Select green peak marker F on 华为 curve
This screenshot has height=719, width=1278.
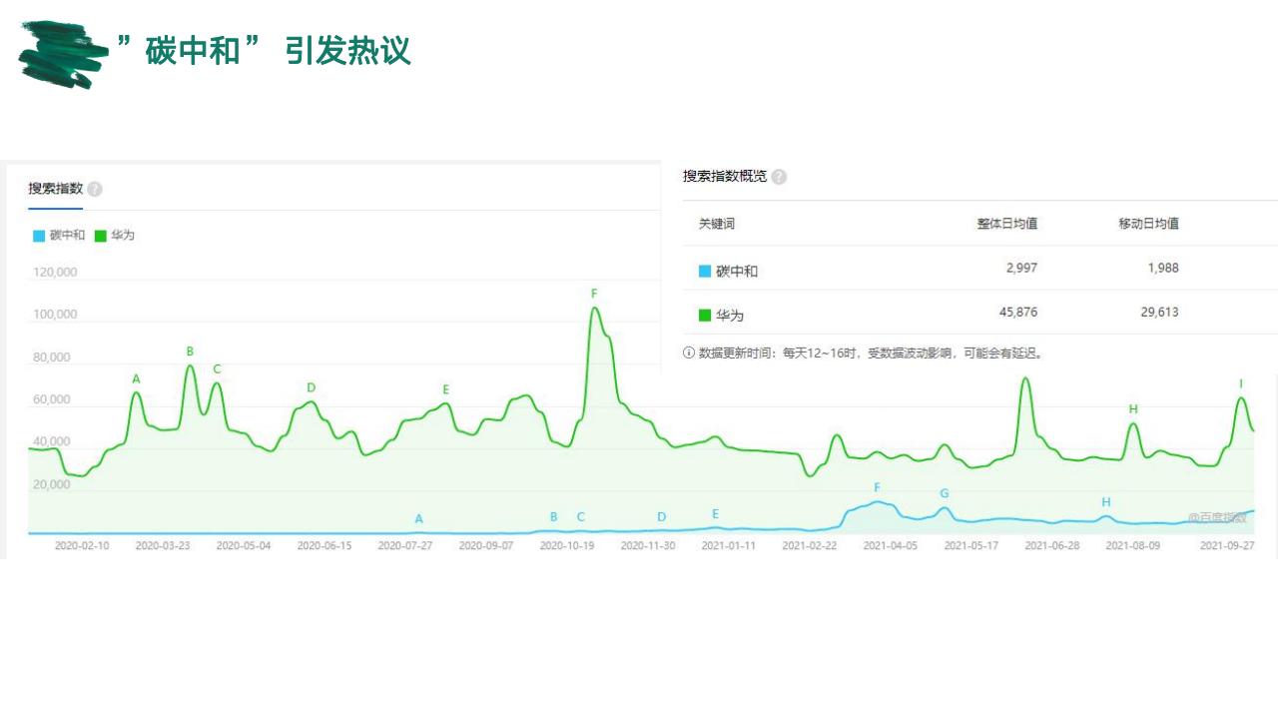pos(594,294)
